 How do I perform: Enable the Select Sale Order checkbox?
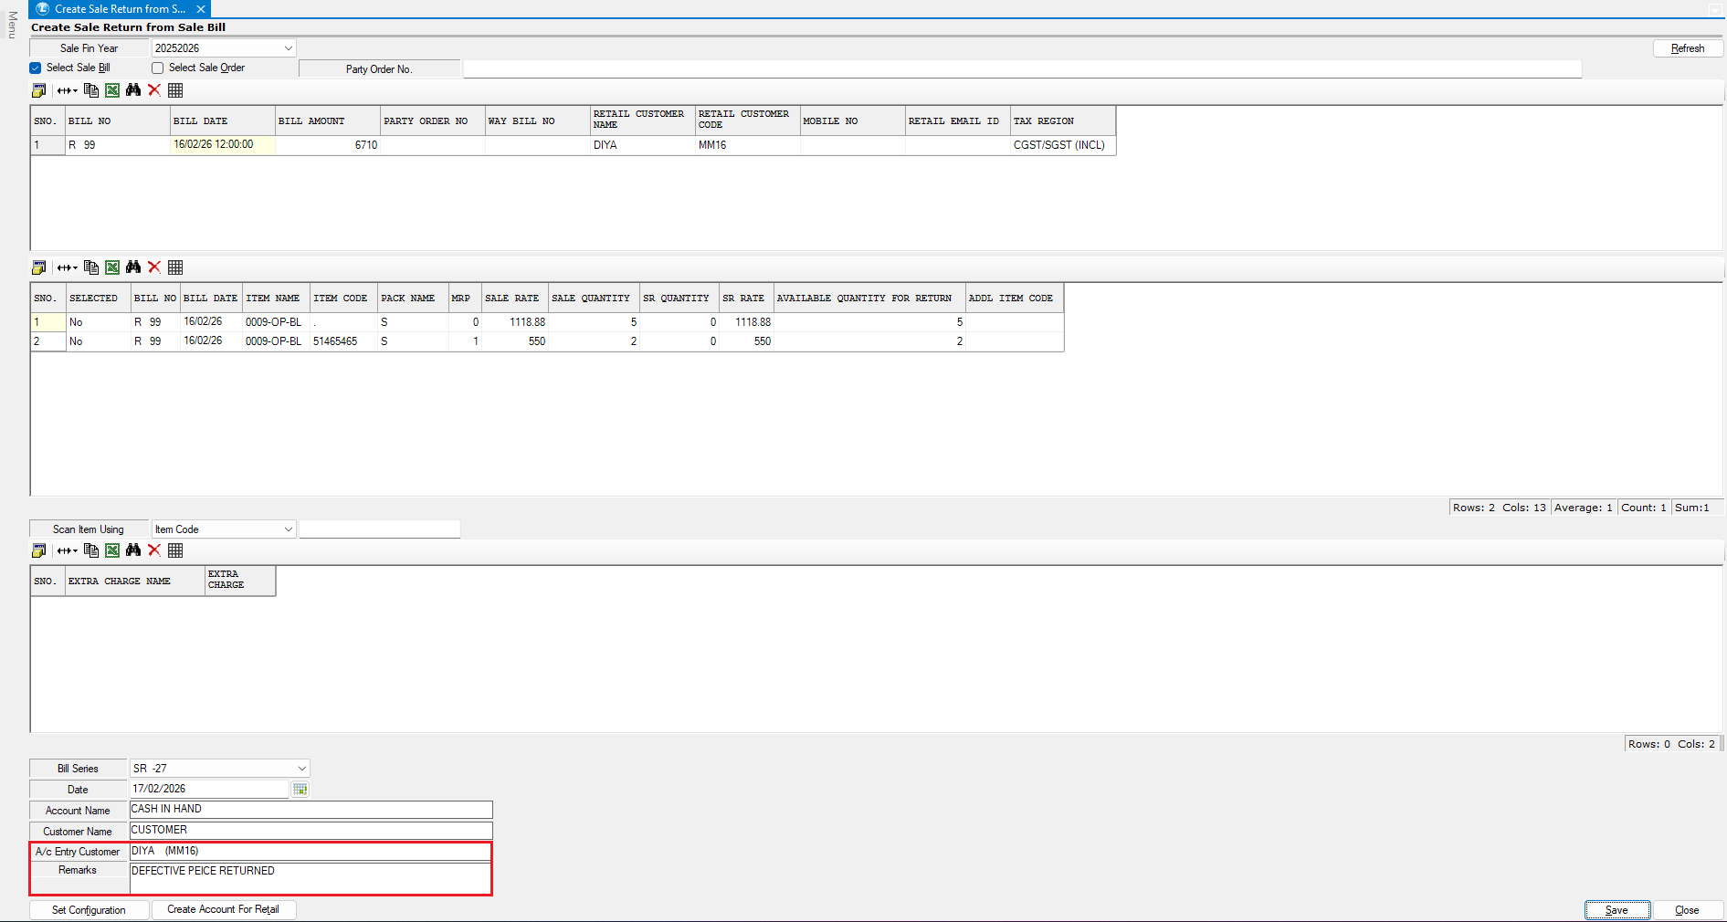tap(158, 68)
